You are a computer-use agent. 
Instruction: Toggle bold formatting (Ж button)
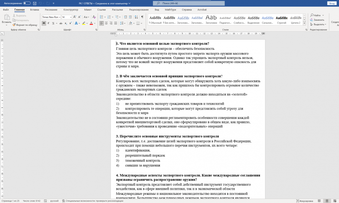(44, 23)
